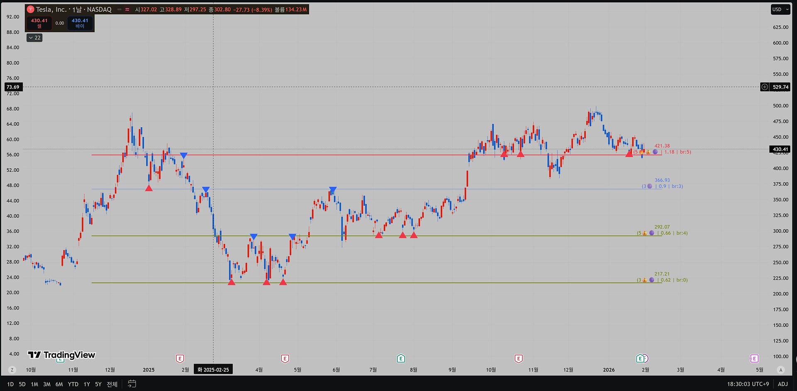Click the 500.00 label on the right price axis
The width and height of the screenshot is (797, 391).
780,106
